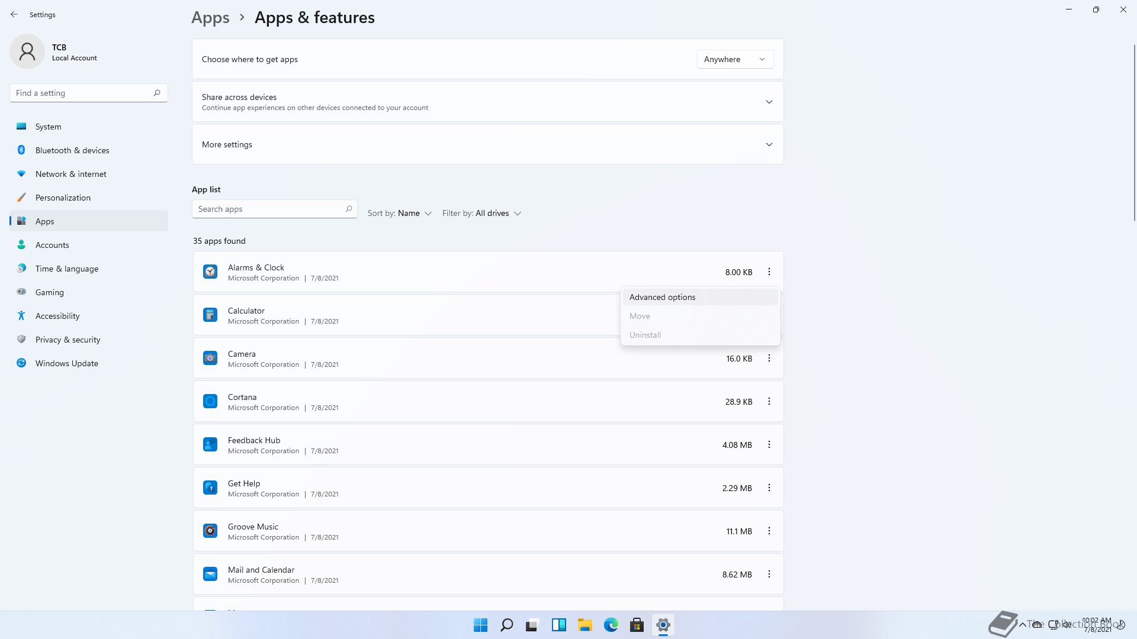The image size is (1137, 639).
Task: Open Windows Start button on taskbar
Action: (x=480, y=625)
